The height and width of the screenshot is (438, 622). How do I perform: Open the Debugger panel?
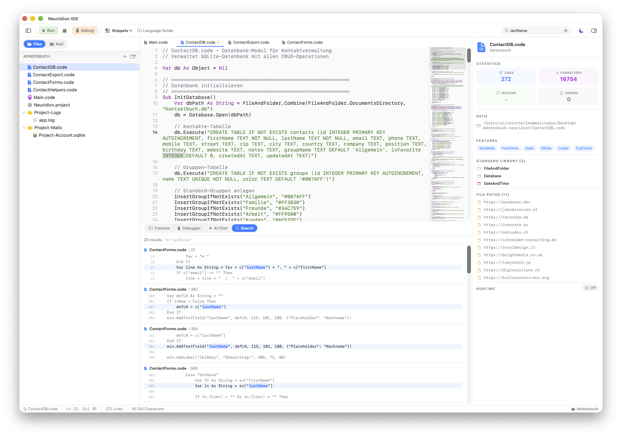[x=189, y=228]
